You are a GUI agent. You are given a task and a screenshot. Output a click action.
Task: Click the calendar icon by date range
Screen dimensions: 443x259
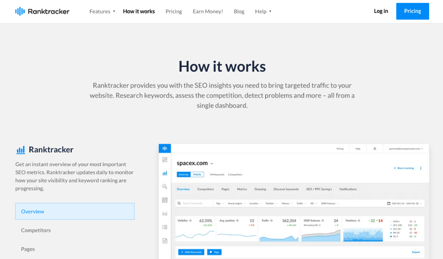click(388, 203)
